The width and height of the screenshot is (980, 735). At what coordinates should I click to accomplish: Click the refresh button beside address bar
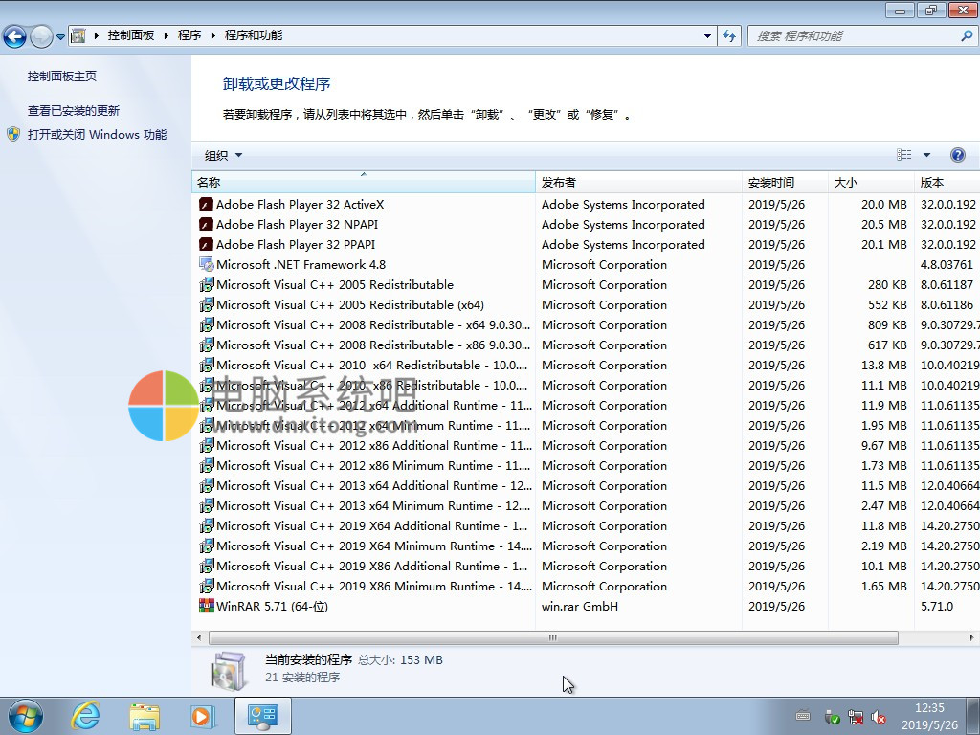[x=728, y=36]
